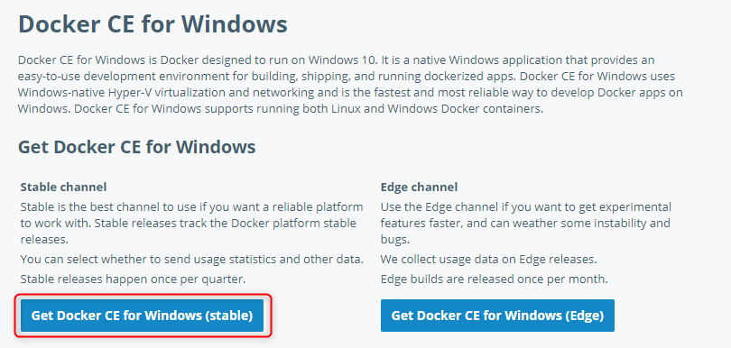Click the 'Stable channel' heading
The height and width of the screenshot is (348, 731).
[63, 188]
